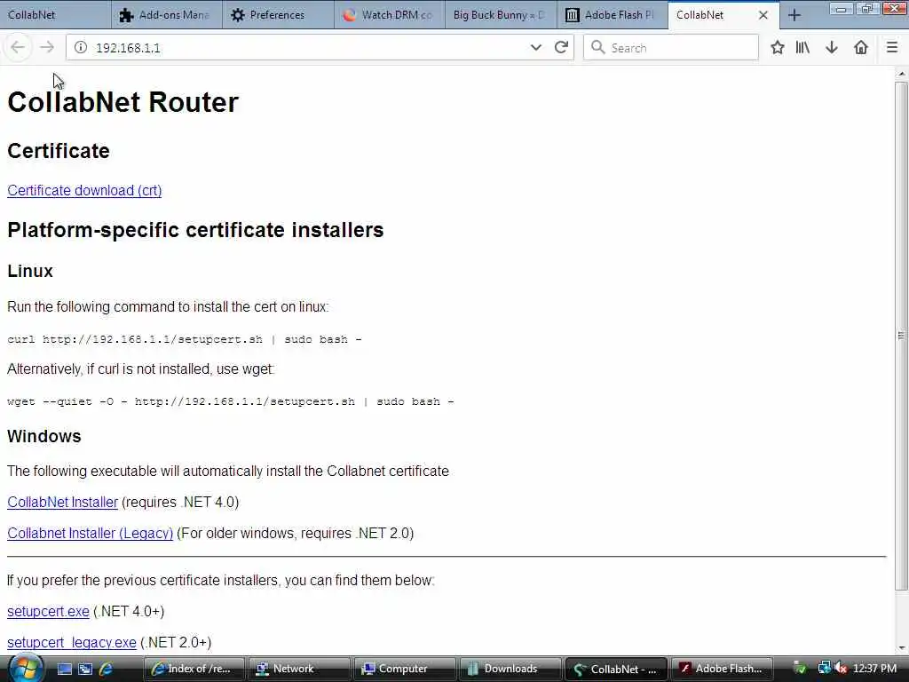Switch to the Watch DRM content tab
This screenshot has height=682, width=909.
pyautogui.click(x=390, y=15)
